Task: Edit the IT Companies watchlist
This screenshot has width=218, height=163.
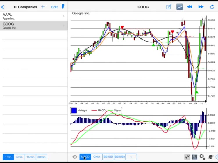Action: (54, 7)
